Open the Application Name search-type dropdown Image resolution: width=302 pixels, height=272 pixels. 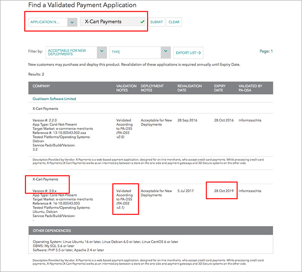tap(53, 22)
